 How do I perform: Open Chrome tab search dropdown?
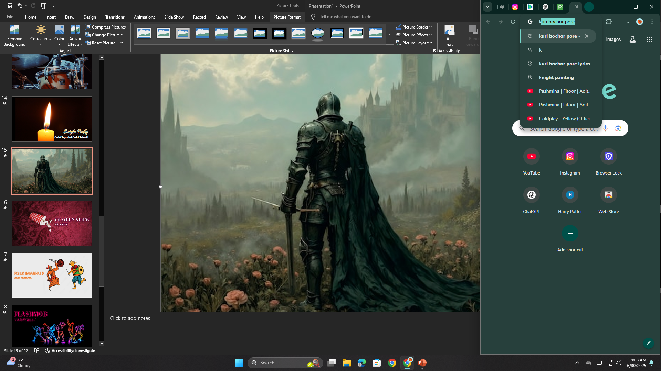[487, 7]
